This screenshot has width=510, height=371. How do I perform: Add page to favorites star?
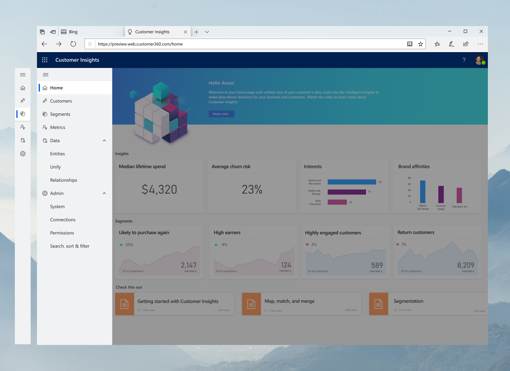(421, 44)
